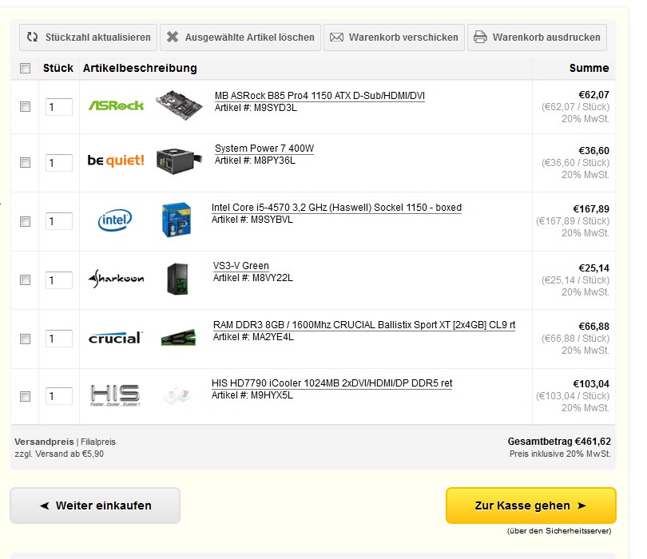Click the printer icon on Warenkorb ausdrucken
The image size is (647, 559).
(480, 37)
